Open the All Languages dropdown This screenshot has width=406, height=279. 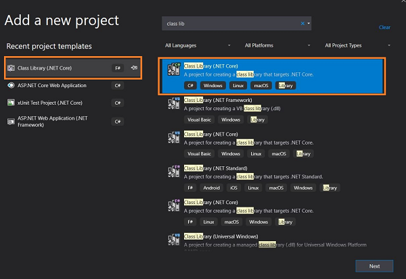(198, 45)
